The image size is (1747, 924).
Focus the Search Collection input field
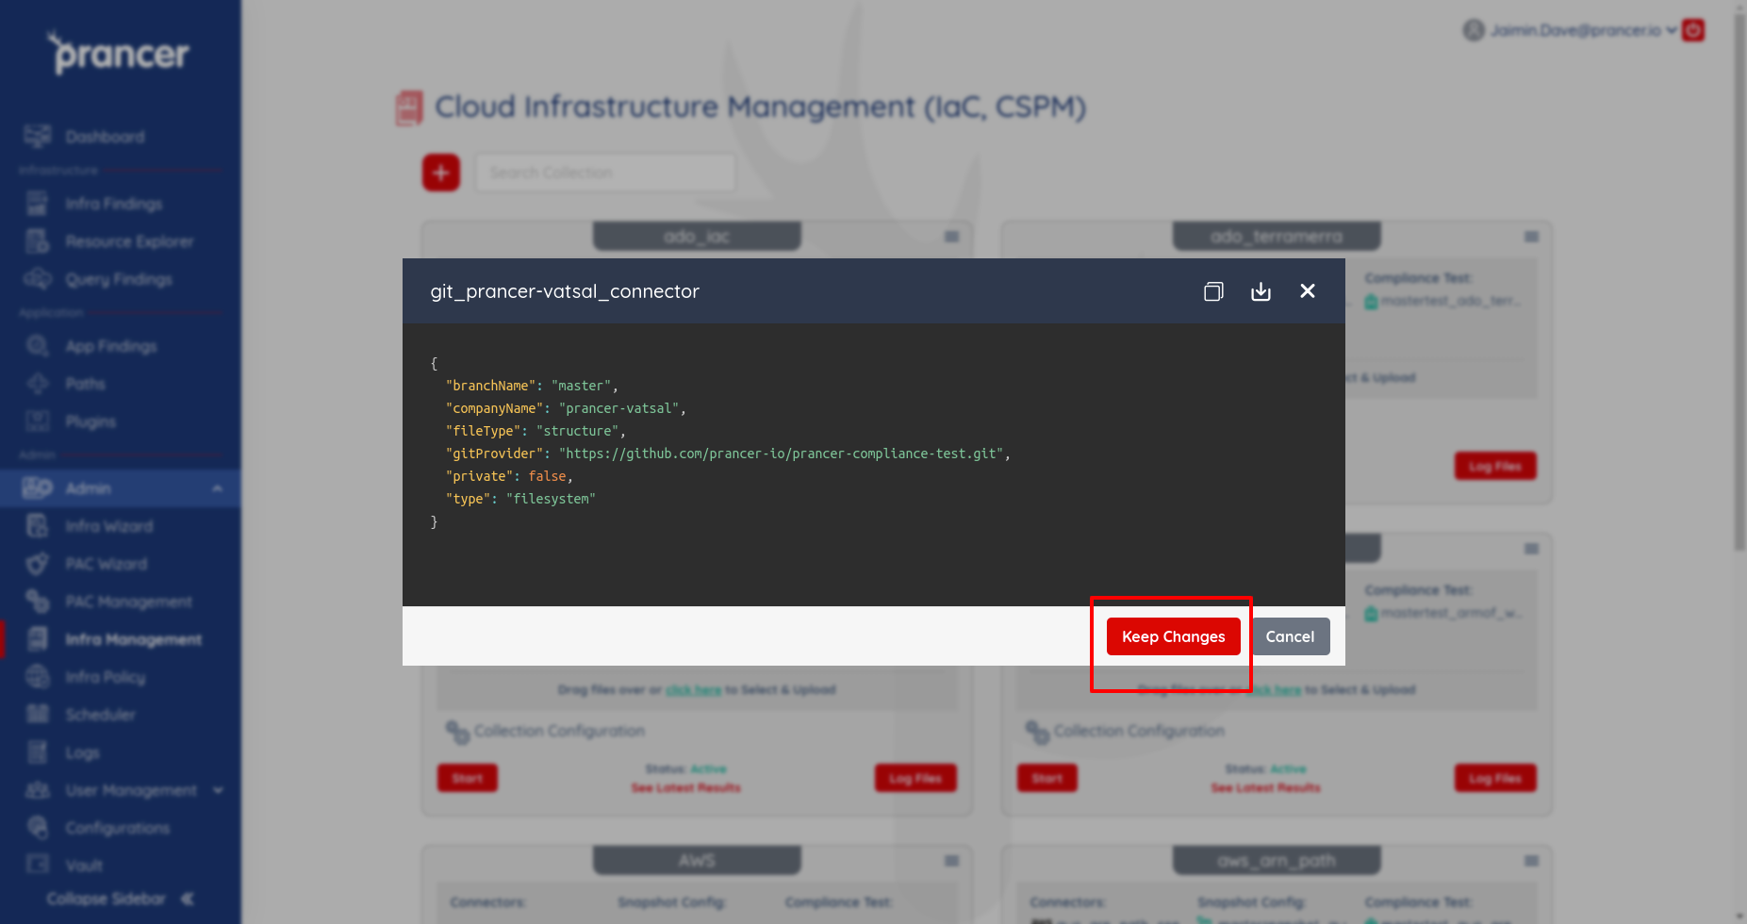pyautogui.click(x=605, y=173)
